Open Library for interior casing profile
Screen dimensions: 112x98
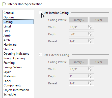coord(78,20)
